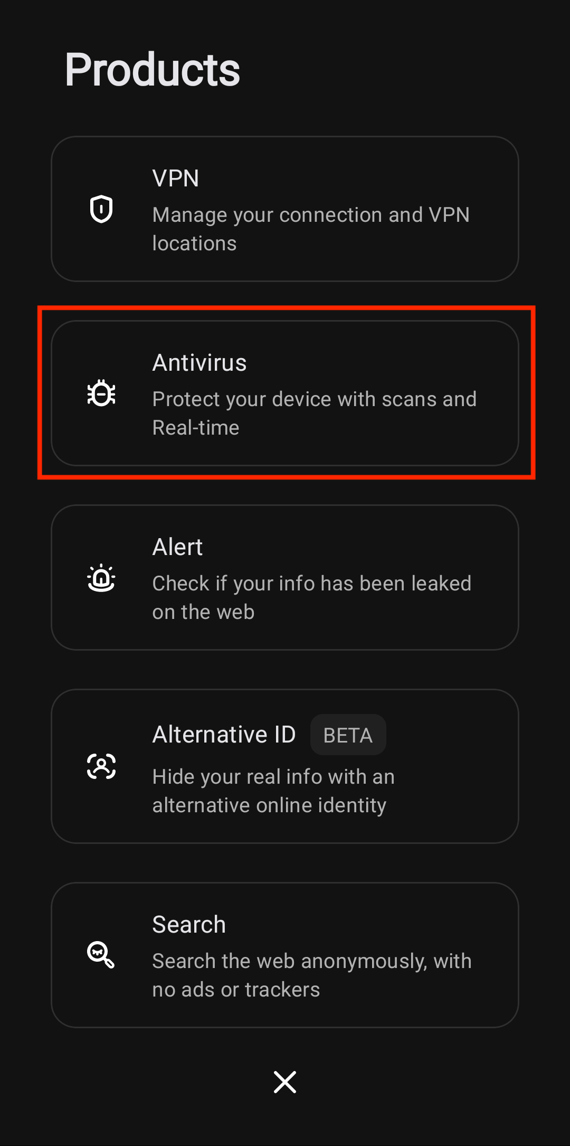Select the Antivirus menu entry title

point(199,363)
